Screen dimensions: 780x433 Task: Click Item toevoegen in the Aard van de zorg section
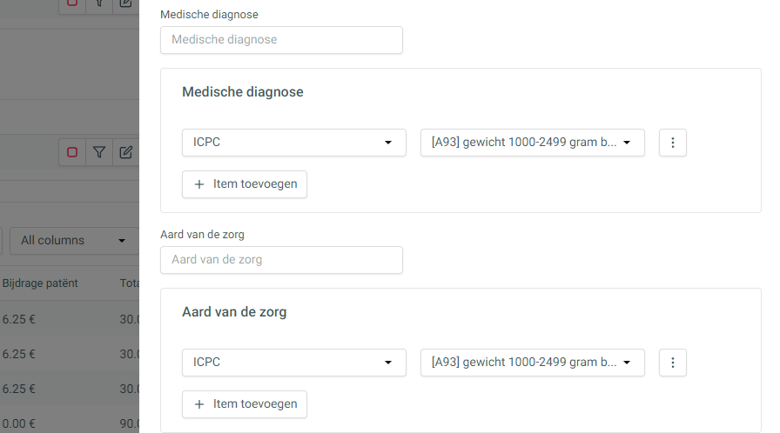click(x=245, y=404)
